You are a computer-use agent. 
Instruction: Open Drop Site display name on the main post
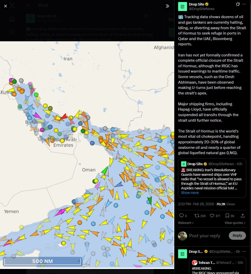pos(196,4)
